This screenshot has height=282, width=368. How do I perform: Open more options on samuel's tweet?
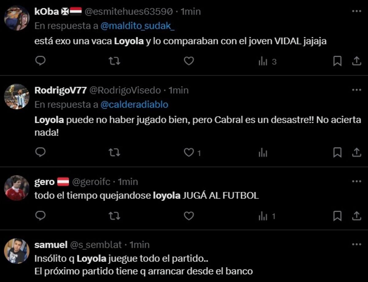(356, 245)
